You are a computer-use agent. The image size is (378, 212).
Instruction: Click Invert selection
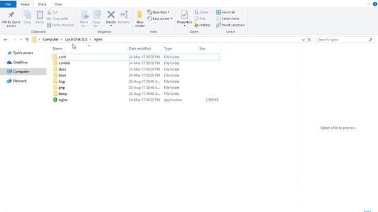[x=230, y=25]
